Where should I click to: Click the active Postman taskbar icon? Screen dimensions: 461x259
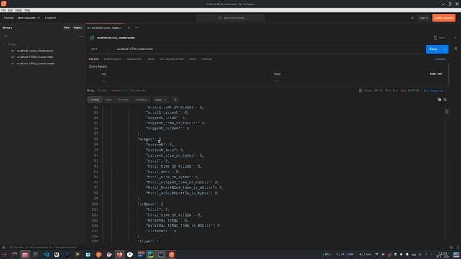point(171,254)
